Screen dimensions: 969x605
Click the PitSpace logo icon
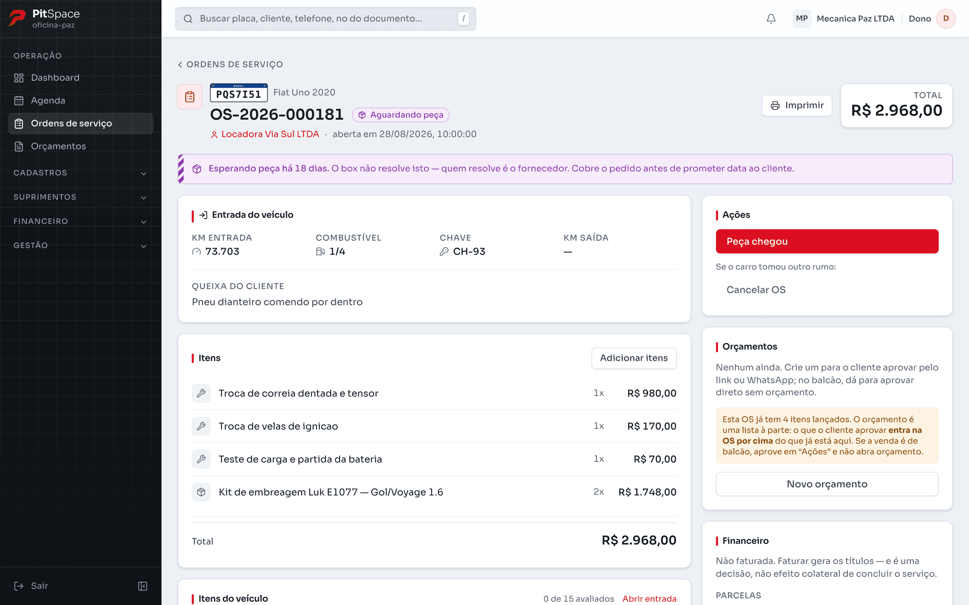(17, 18)
